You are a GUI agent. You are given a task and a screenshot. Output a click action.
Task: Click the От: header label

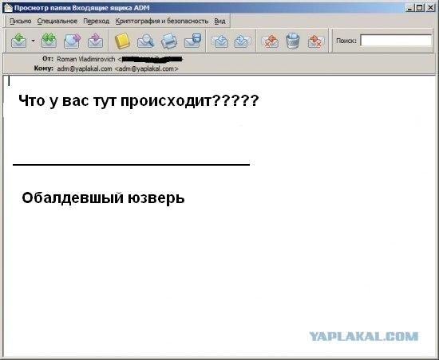coord(48,59)
